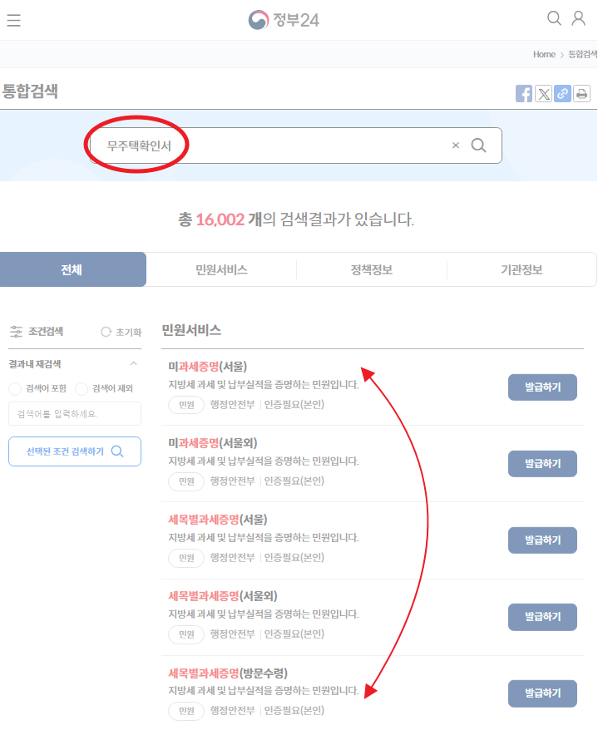Copy the page link icon
The width and height of the screenshot is (598, 730).
point(563,94)
